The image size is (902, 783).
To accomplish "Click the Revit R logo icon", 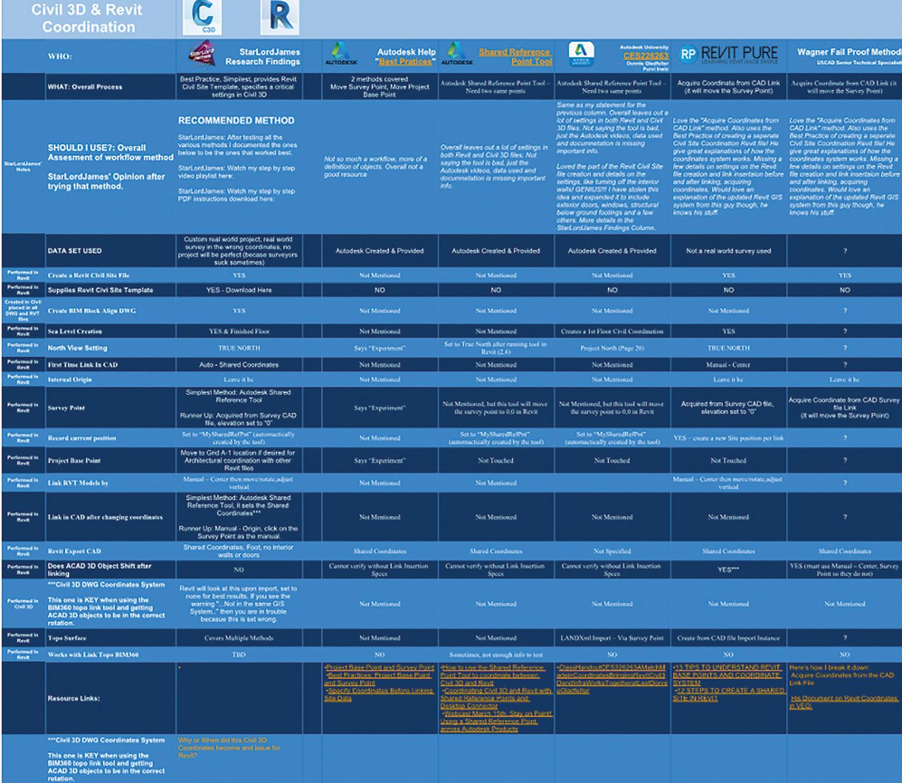I will [280, 17].
